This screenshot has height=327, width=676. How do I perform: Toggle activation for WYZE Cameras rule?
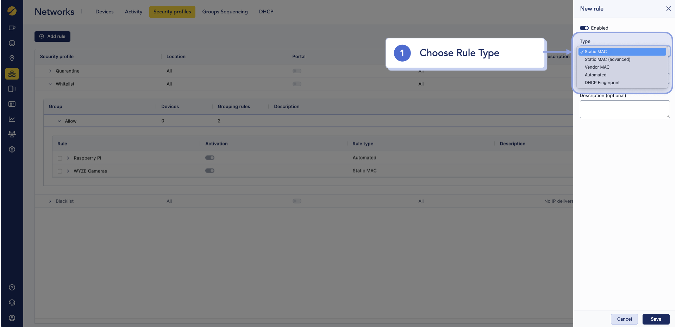click(x=210, y=171)
